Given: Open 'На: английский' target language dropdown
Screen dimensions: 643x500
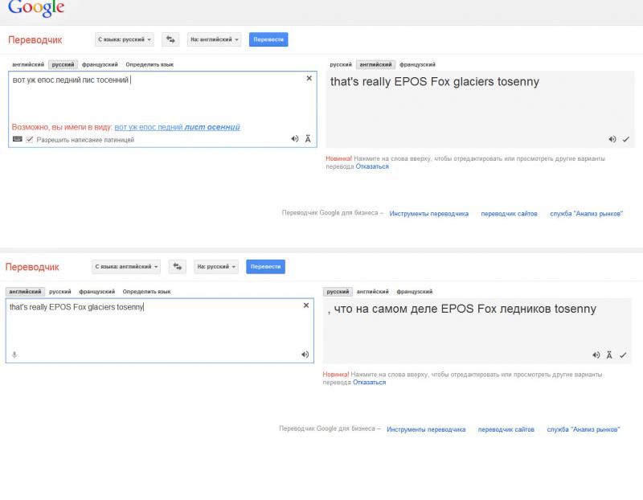Looking at the screenshot, I should 214,39.
